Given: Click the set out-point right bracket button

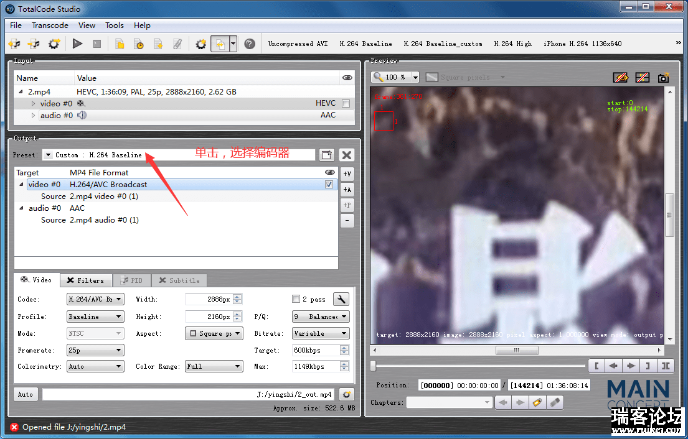Looking at the screenshot, I should click(648, 366).
